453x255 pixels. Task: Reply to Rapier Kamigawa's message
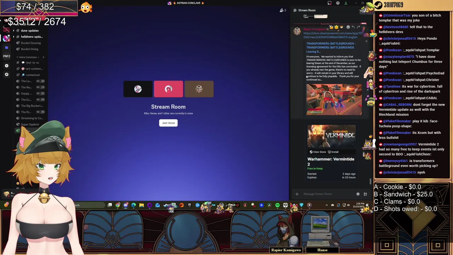(353, 27)
